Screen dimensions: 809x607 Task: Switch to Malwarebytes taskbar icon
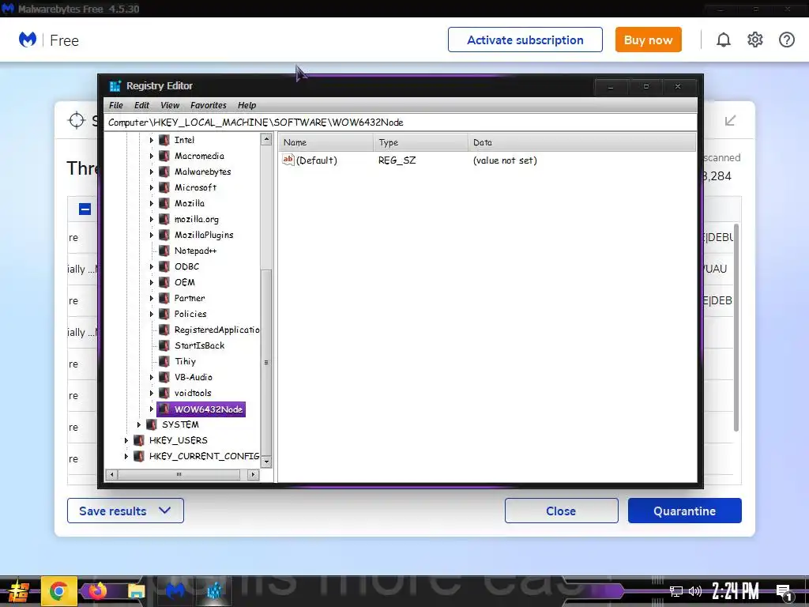175,591
